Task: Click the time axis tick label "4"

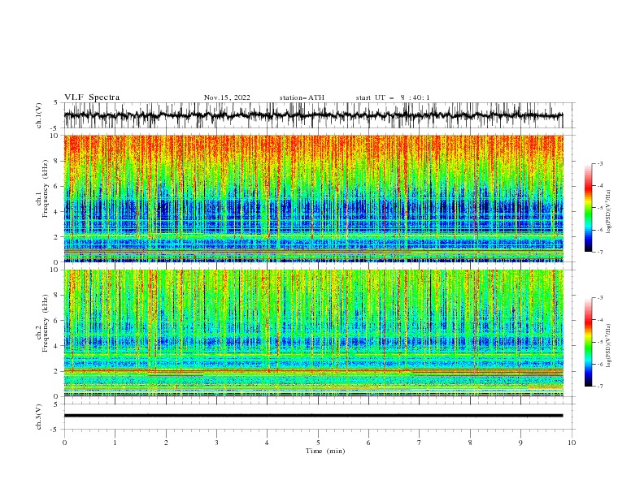Action: coord(267,443)
